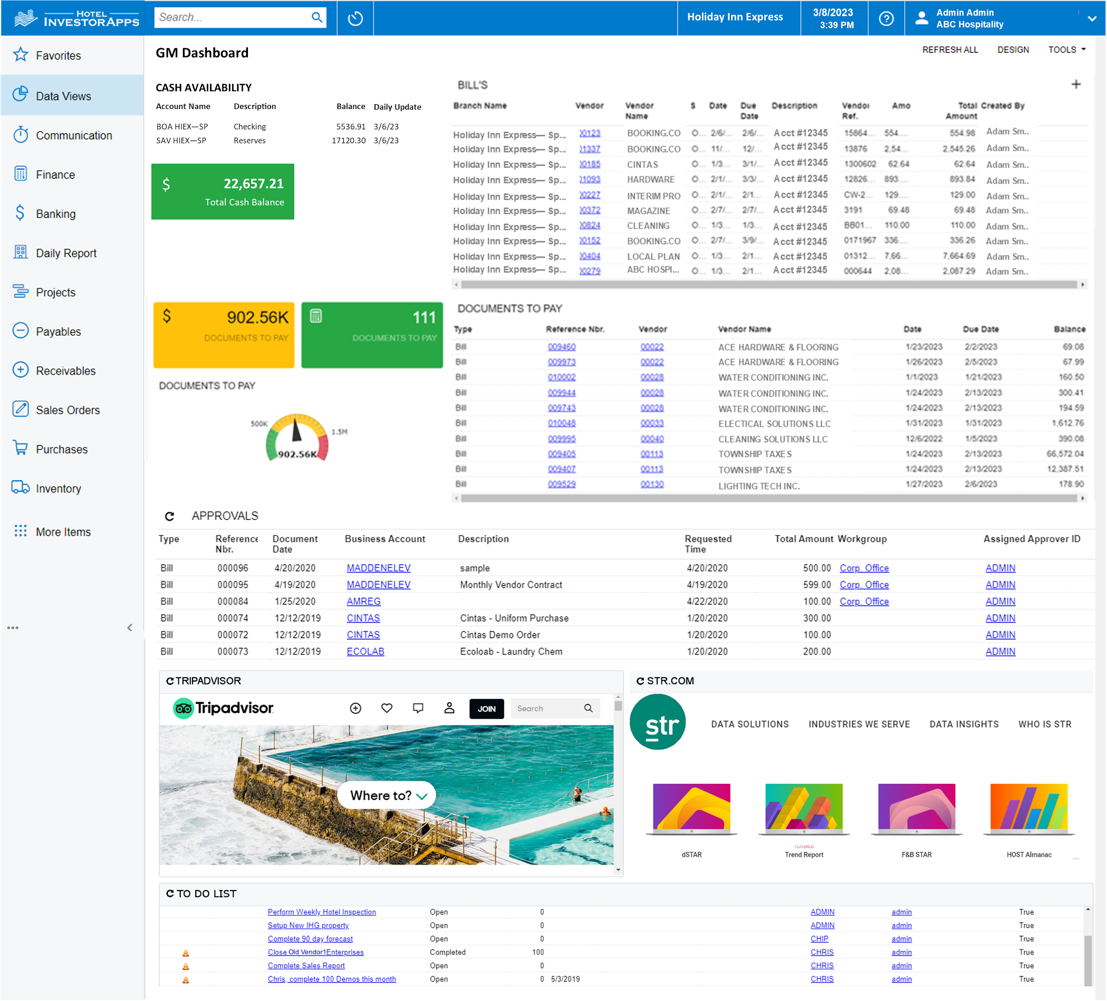Click REFRESH ALL on the dashboard

(950, 50)
